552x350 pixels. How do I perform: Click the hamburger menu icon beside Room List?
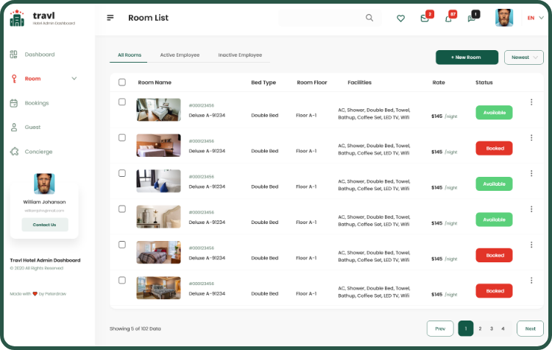(110, 18)
